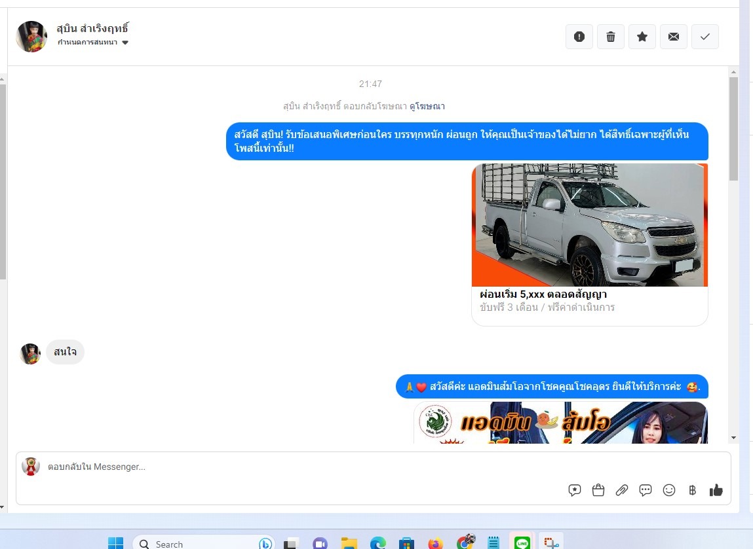
Task: Mark conversation unread with envelope icon
Action: pos(674,37)
